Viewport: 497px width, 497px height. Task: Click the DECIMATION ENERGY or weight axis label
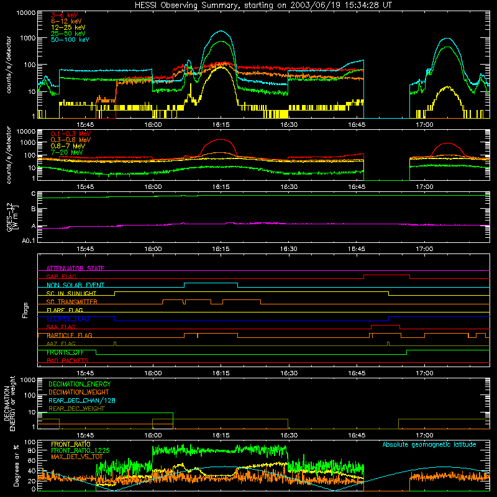[x=10, y=403]
